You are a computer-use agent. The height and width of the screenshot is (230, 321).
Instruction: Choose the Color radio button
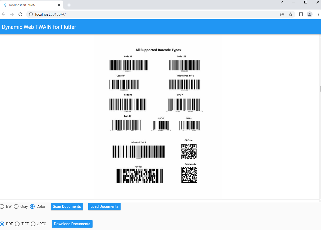pos(32,206)
